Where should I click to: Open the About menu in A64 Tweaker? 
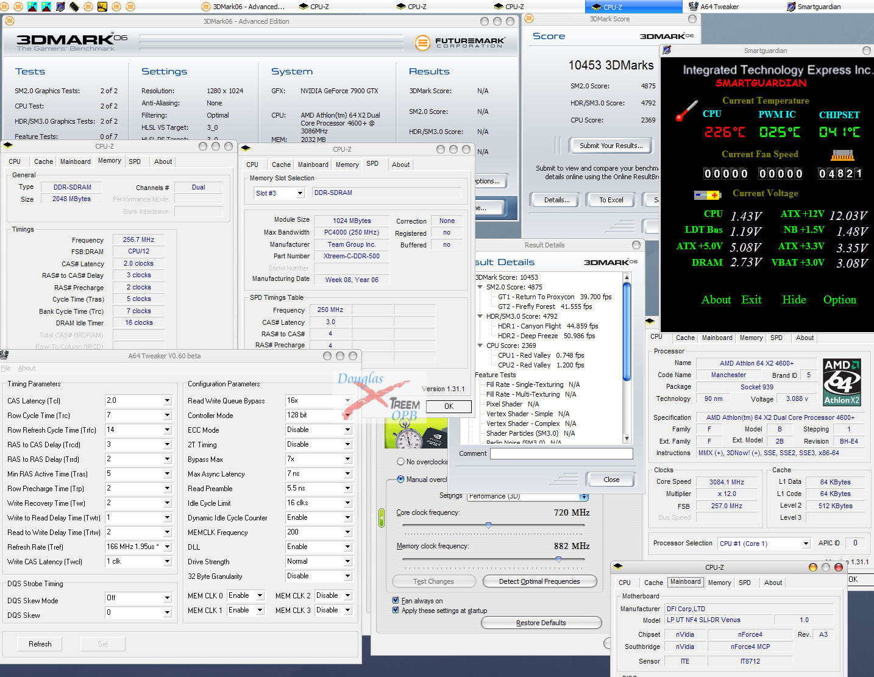coord(27,368)
